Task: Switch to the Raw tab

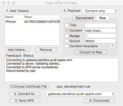Action: point(103,18)
